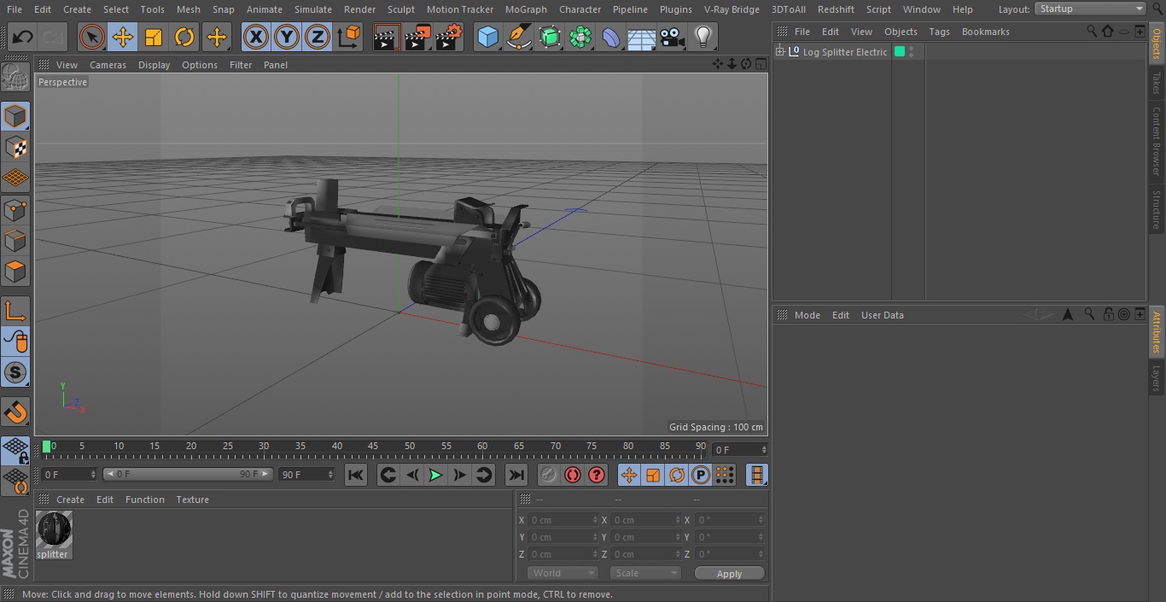This screenshot has width=1166, height=602.
Task: Play animation forward
Action: tap(435, 475)
